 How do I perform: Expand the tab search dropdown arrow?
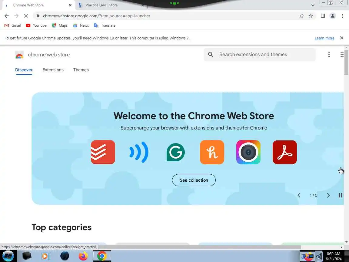coord(313,5)
